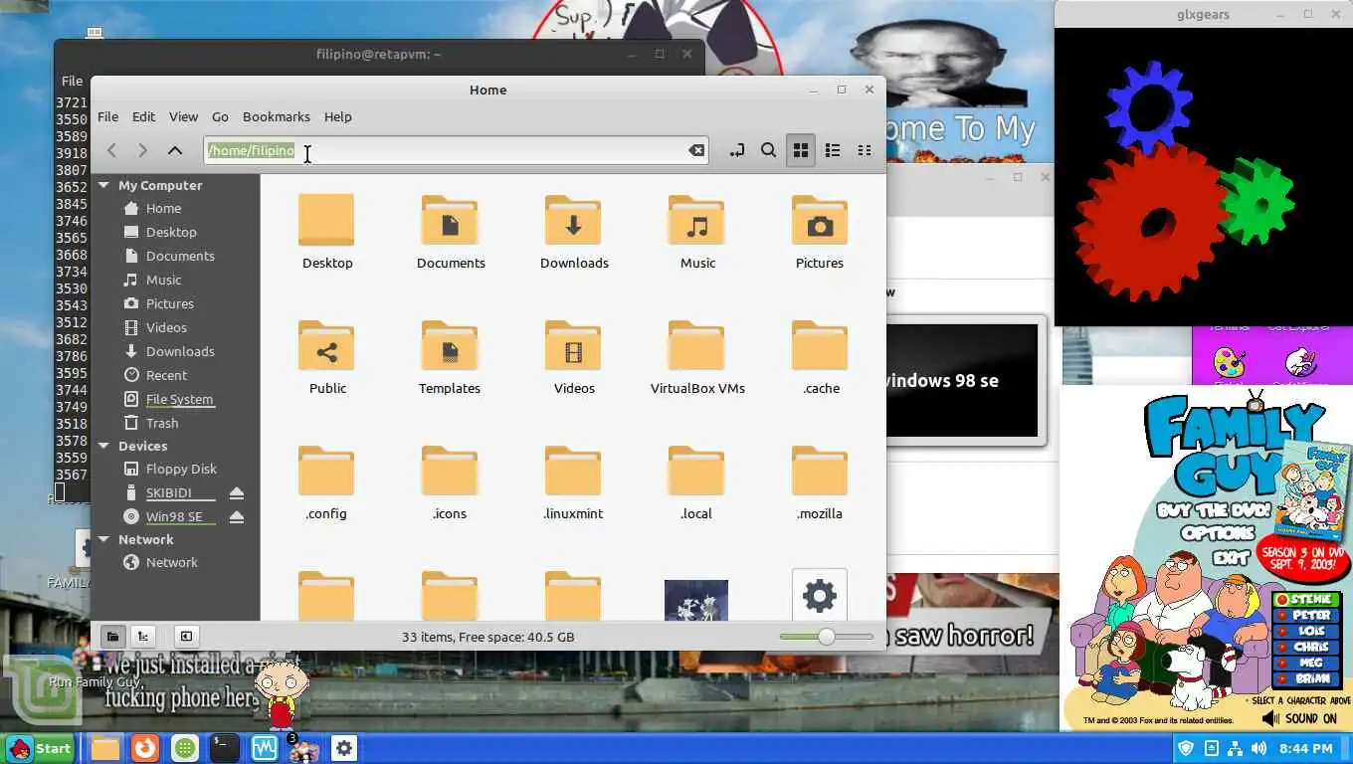Go forward with the right arrow button
1353x764 pixels.
tap(143, 150)
